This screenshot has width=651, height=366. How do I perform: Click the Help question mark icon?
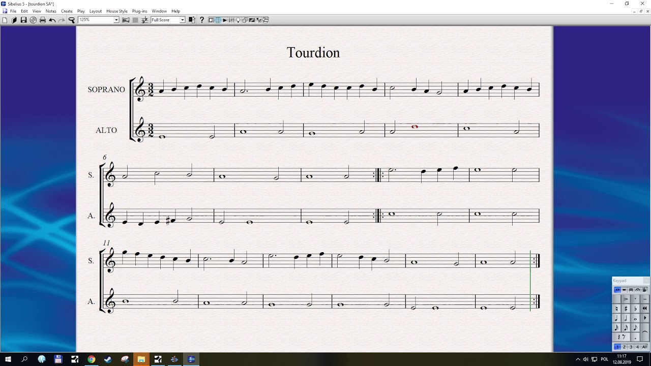202,20
